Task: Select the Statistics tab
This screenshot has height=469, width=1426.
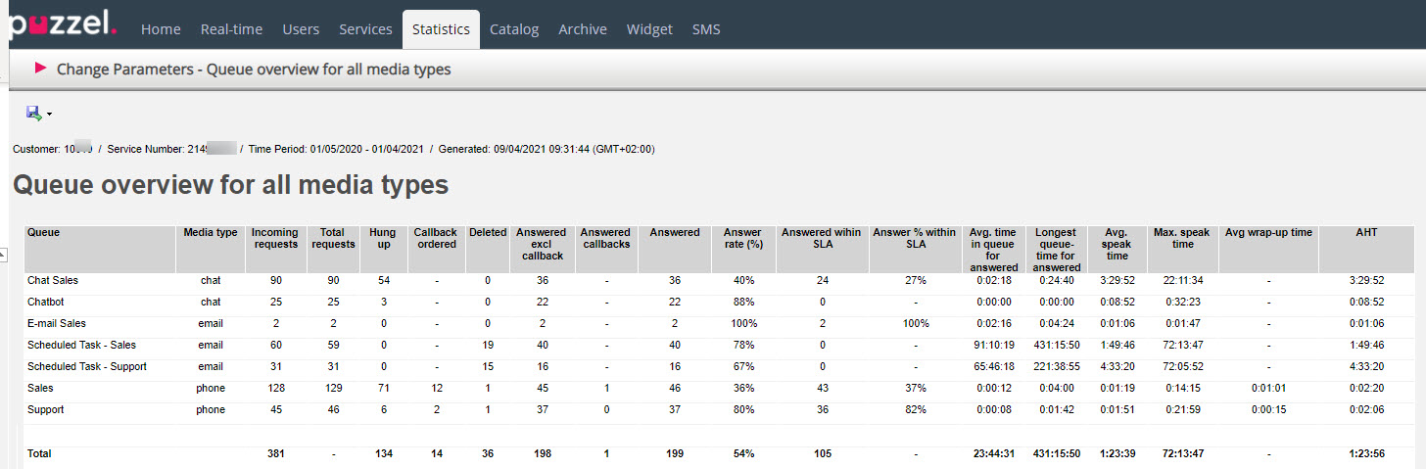Action: click(441, 29)
